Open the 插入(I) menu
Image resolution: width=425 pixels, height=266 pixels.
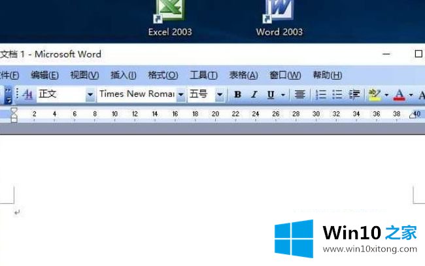point(124,75)
